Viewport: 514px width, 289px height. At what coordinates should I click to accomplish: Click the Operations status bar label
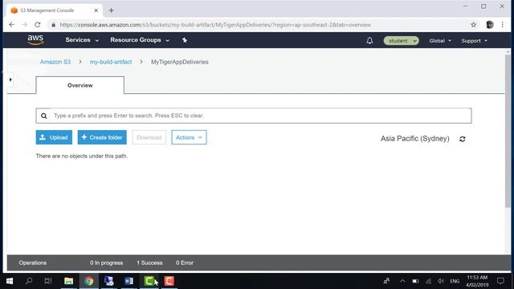(x=32, y=263)
